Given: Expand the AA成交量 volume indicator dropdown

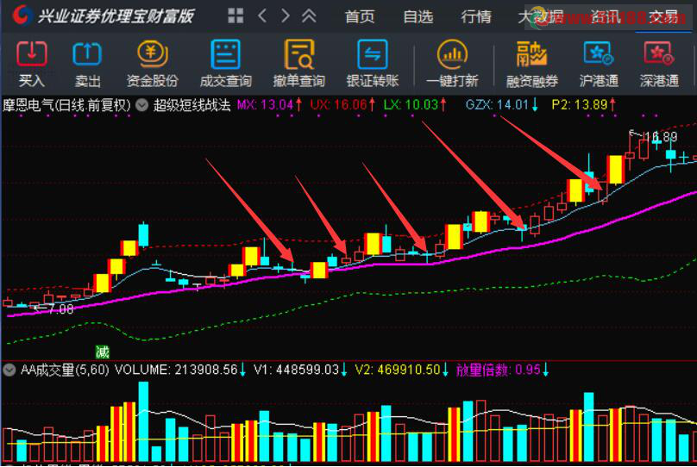Looking at the screenshot, I should tap(9, 370).
